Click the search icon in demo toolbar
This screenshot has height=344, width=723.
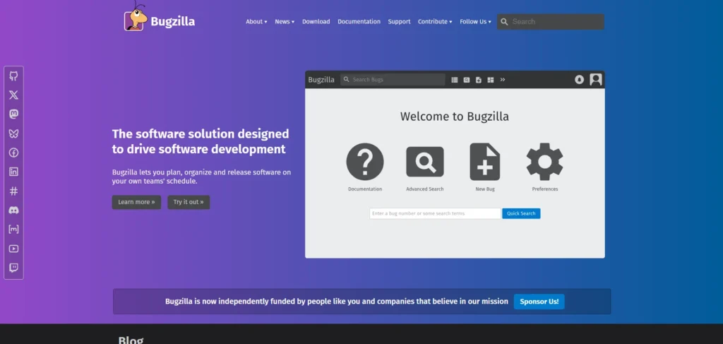(x=467, y=80)
